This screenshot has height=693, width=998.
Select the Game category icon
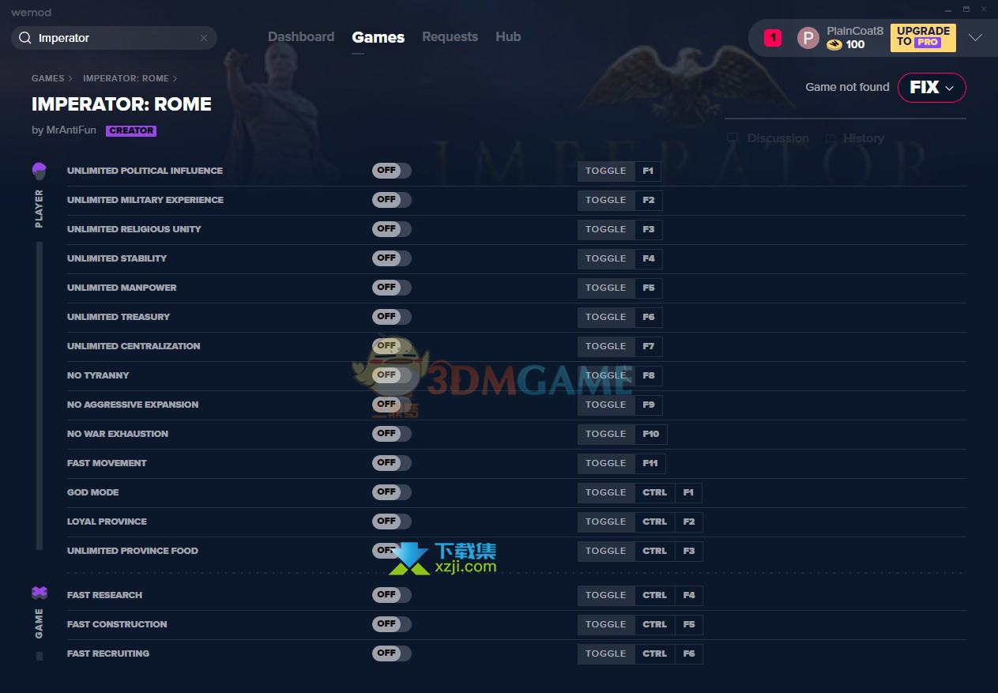[x=40, y=593]
